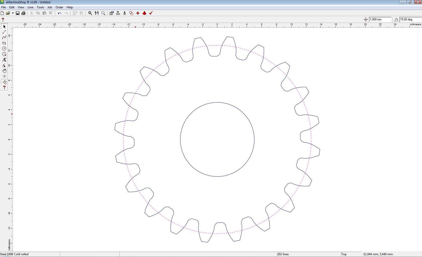422x257 pixels.
Task: Click the 15,00 deg rotation angle field
Action: click(410, 19)
